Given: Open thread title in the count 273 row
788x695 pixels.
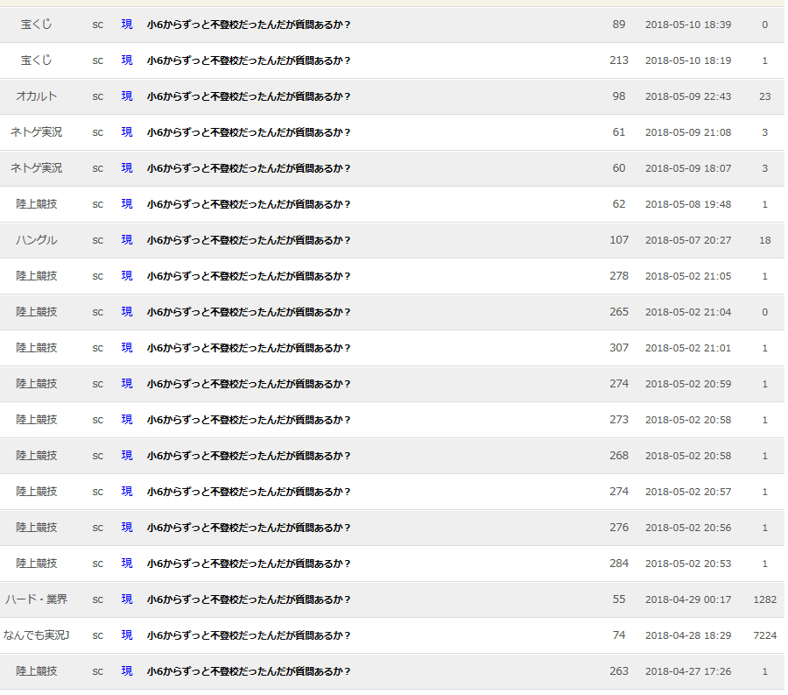Looking at the screenshot, I should coord(249,420).
